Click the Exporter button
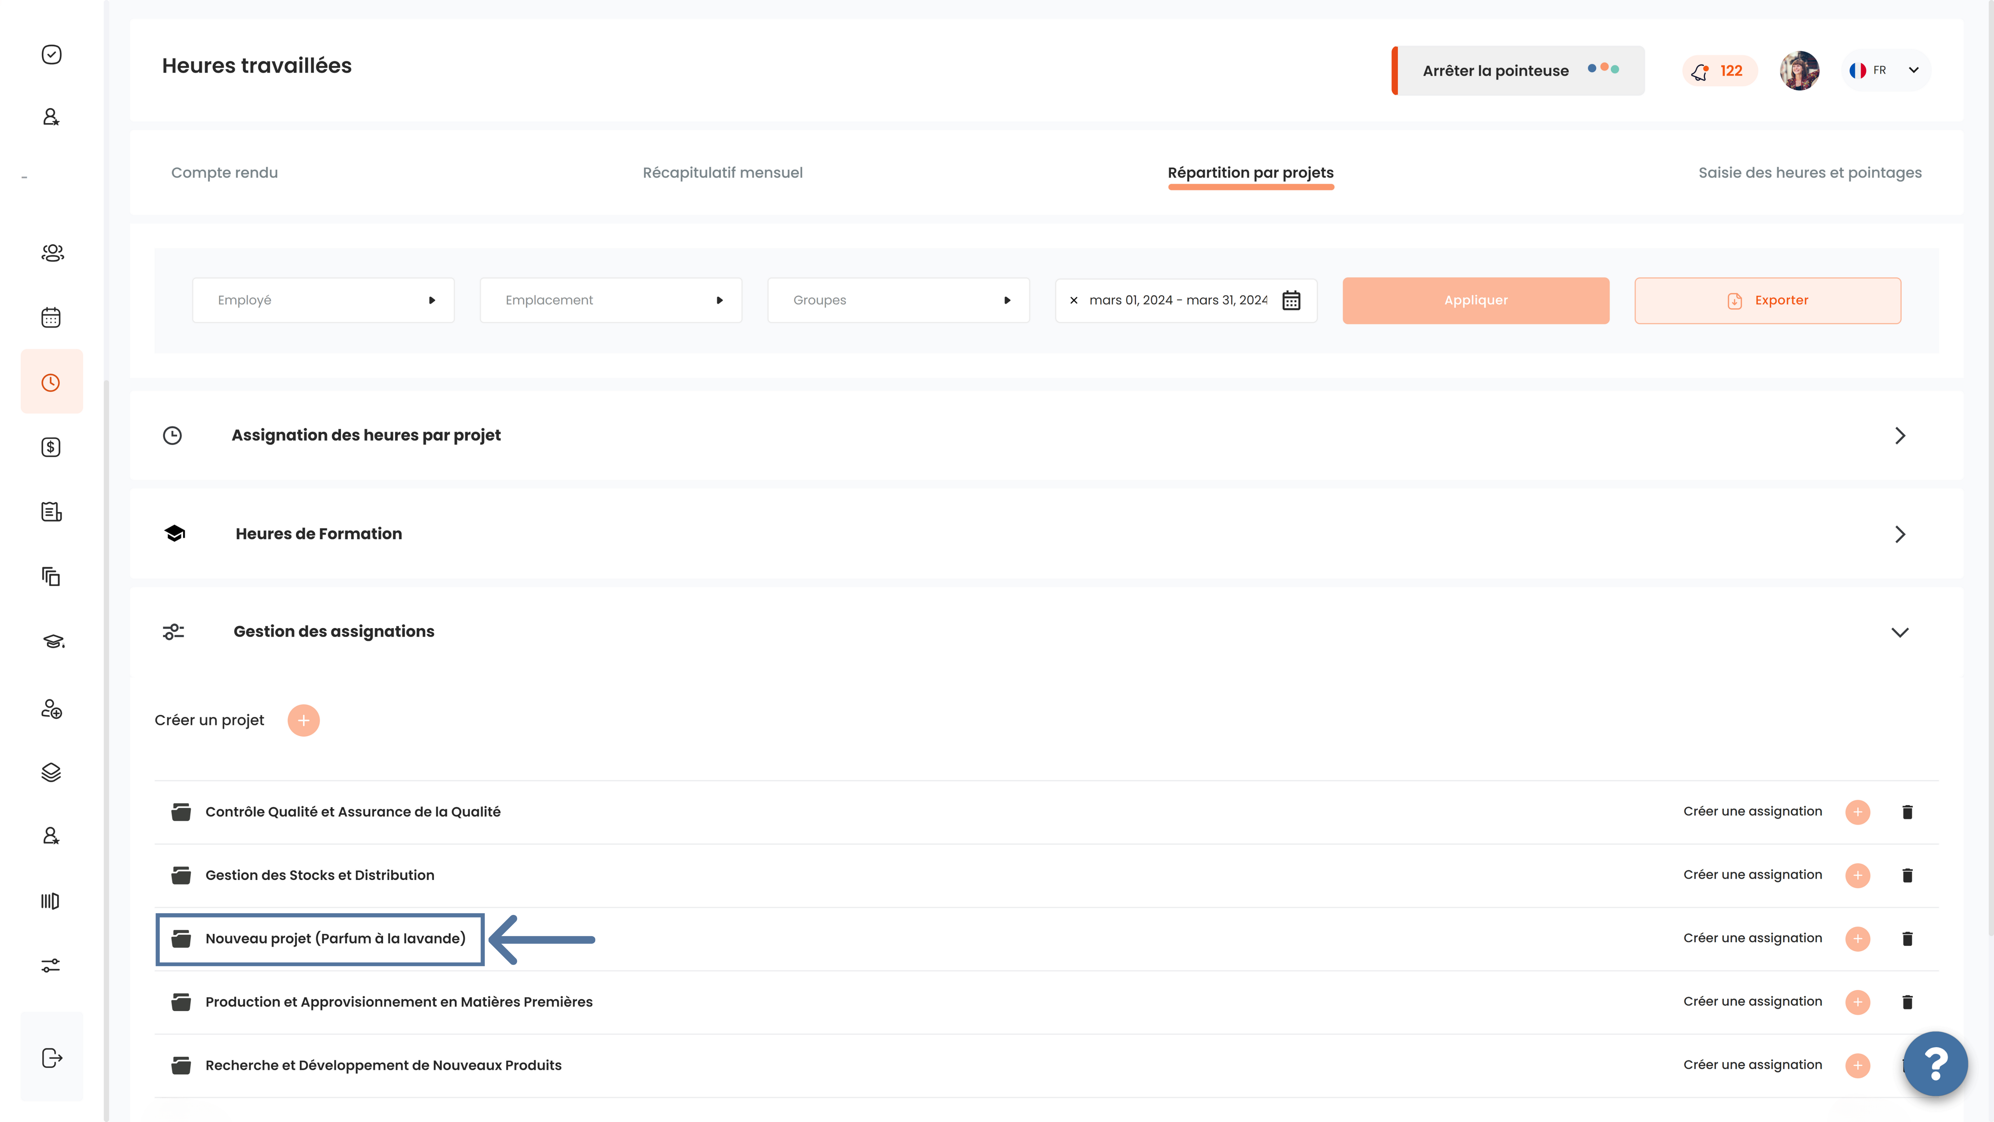This screenshot has width=1994, height=1122. [x=1768, y=301]
